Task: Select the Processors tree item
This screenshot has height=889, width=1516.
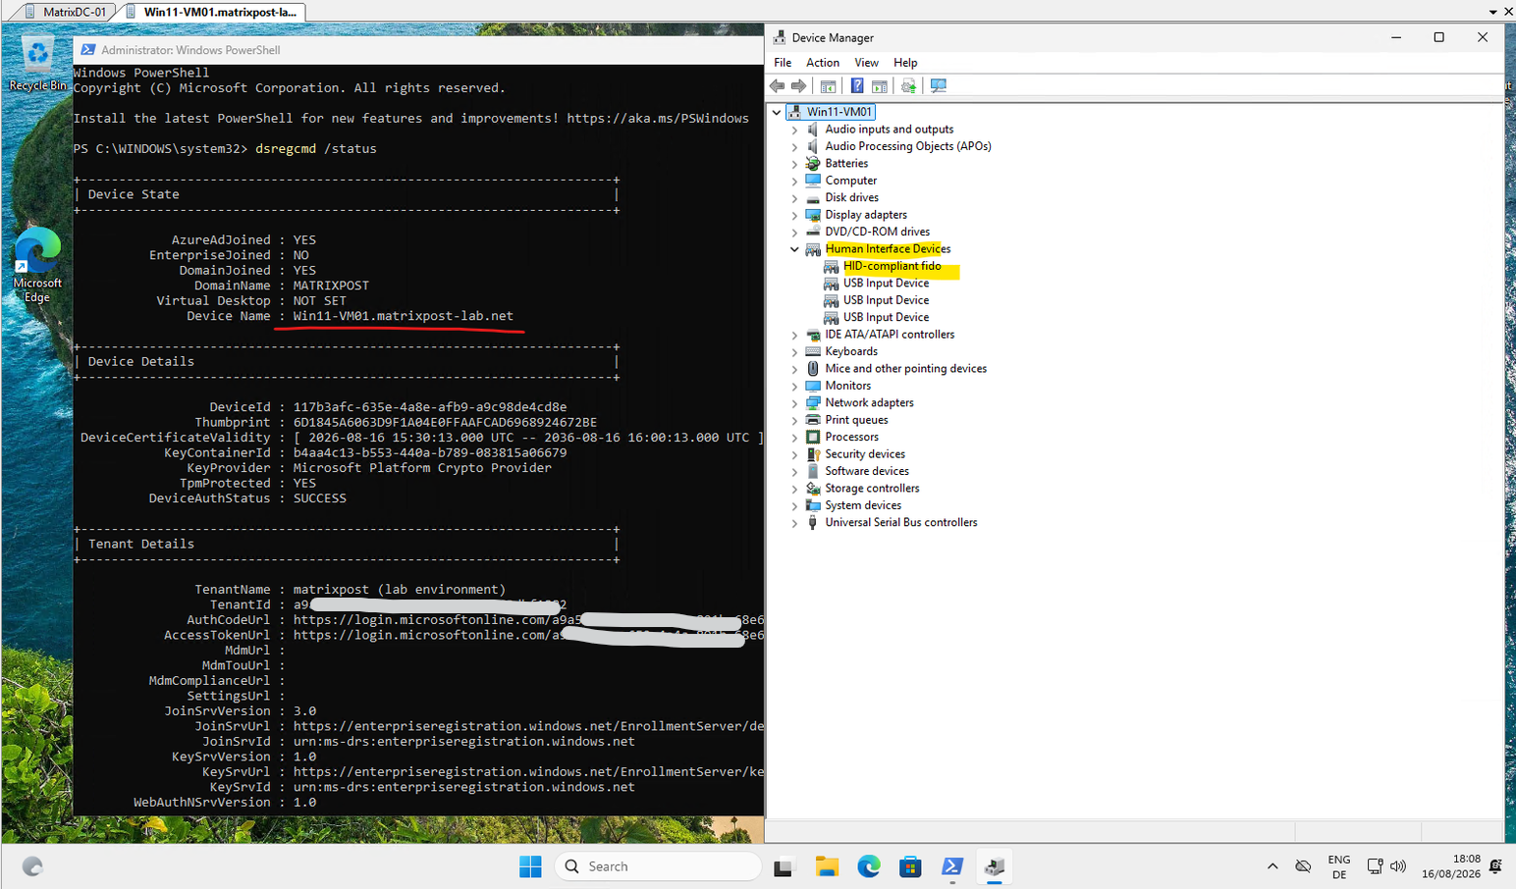Action: pos(851,437)
